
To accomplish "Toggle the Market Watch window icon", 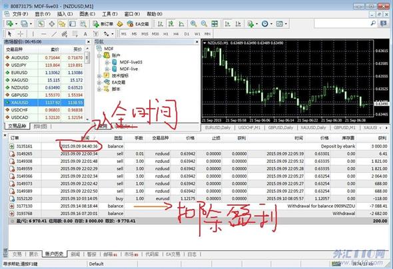I will click(41, 24).
